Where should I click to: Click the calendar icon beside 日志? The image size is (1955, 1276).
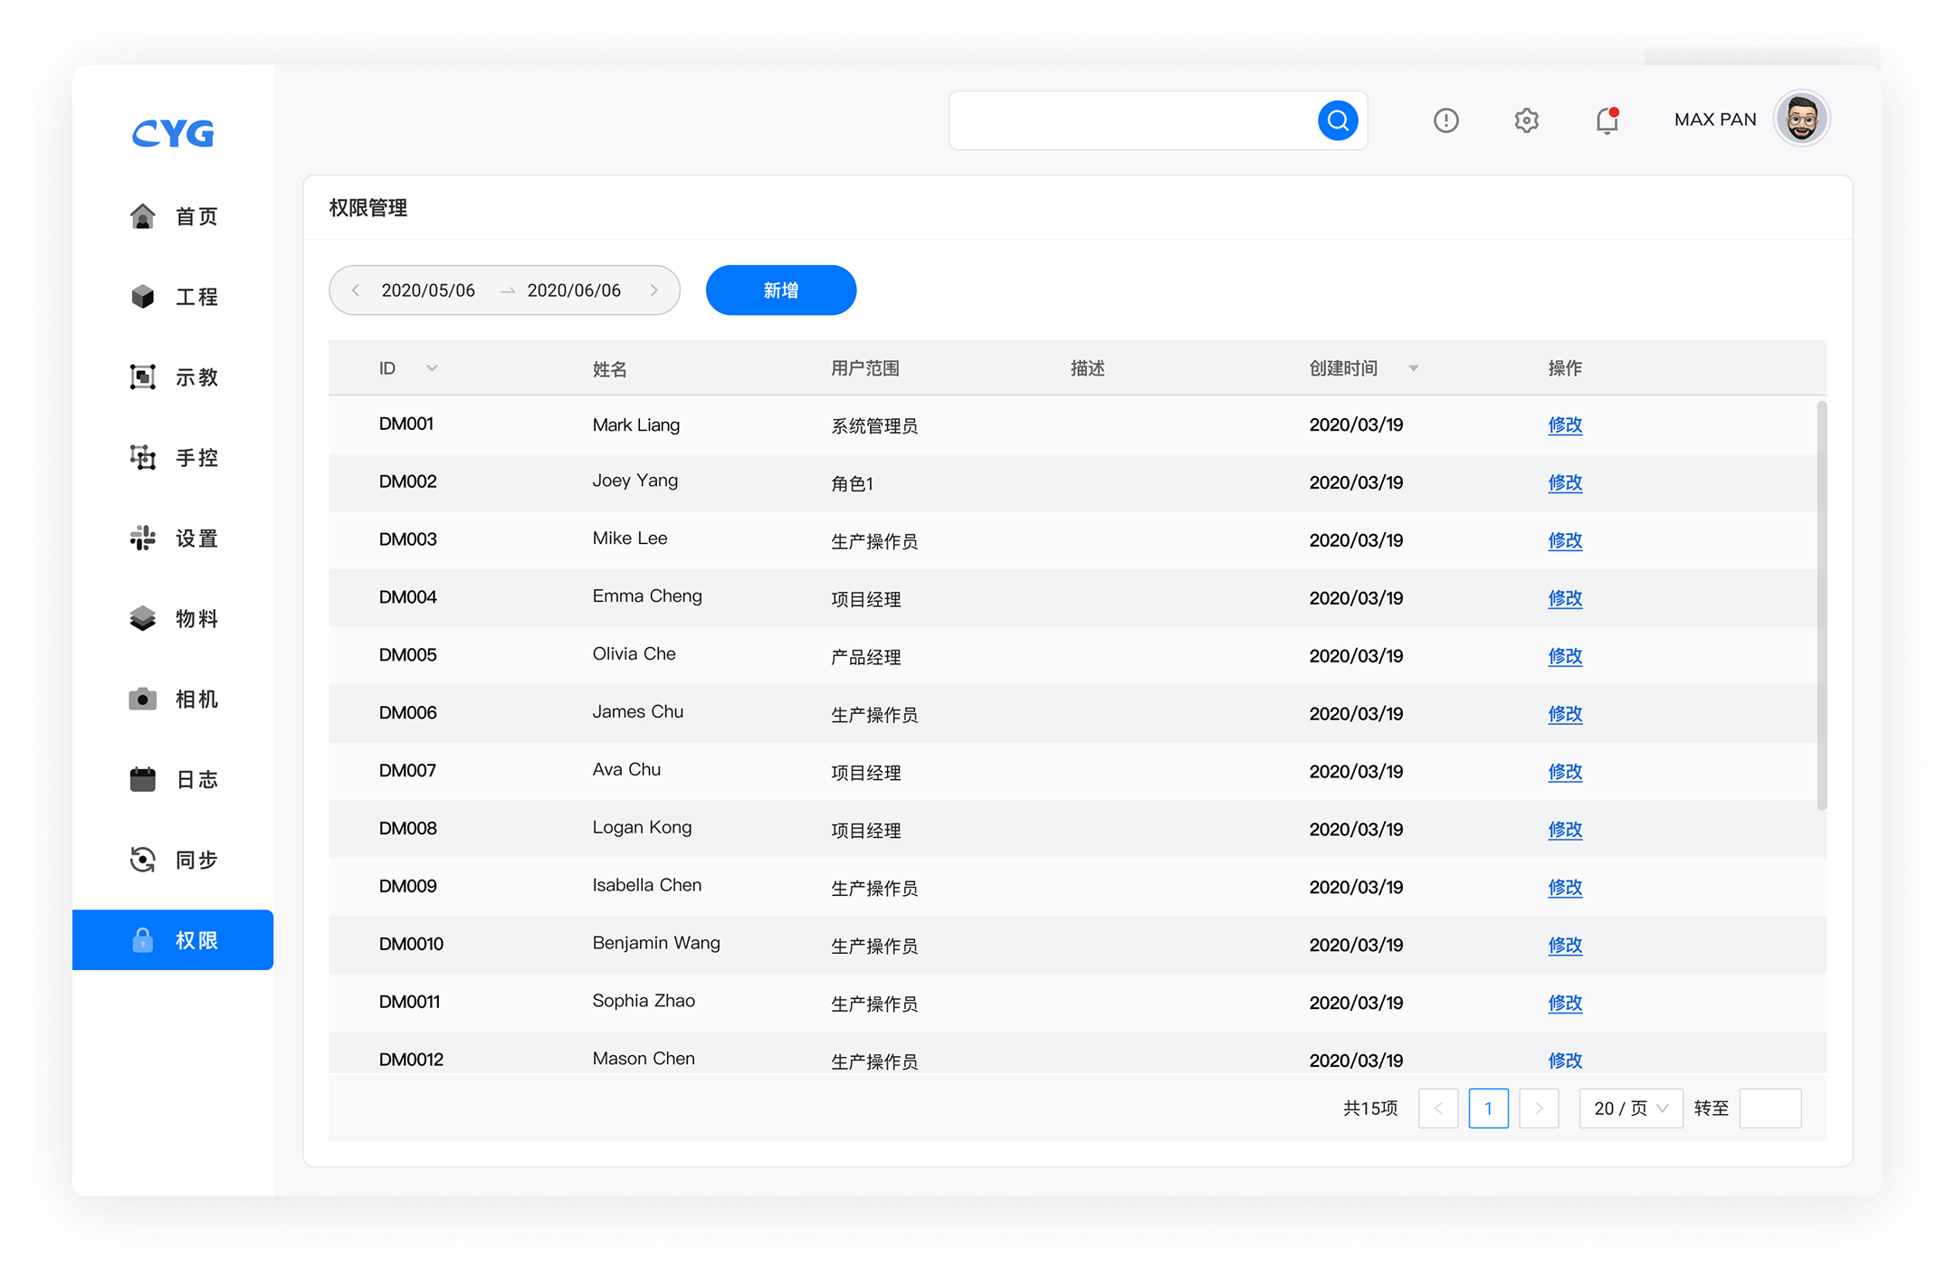click(x=142, y=779)
